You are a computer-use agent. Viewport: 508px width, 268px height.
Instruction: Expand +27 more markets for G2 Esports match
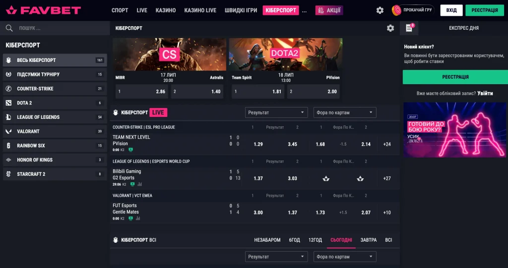pos(387,178)
